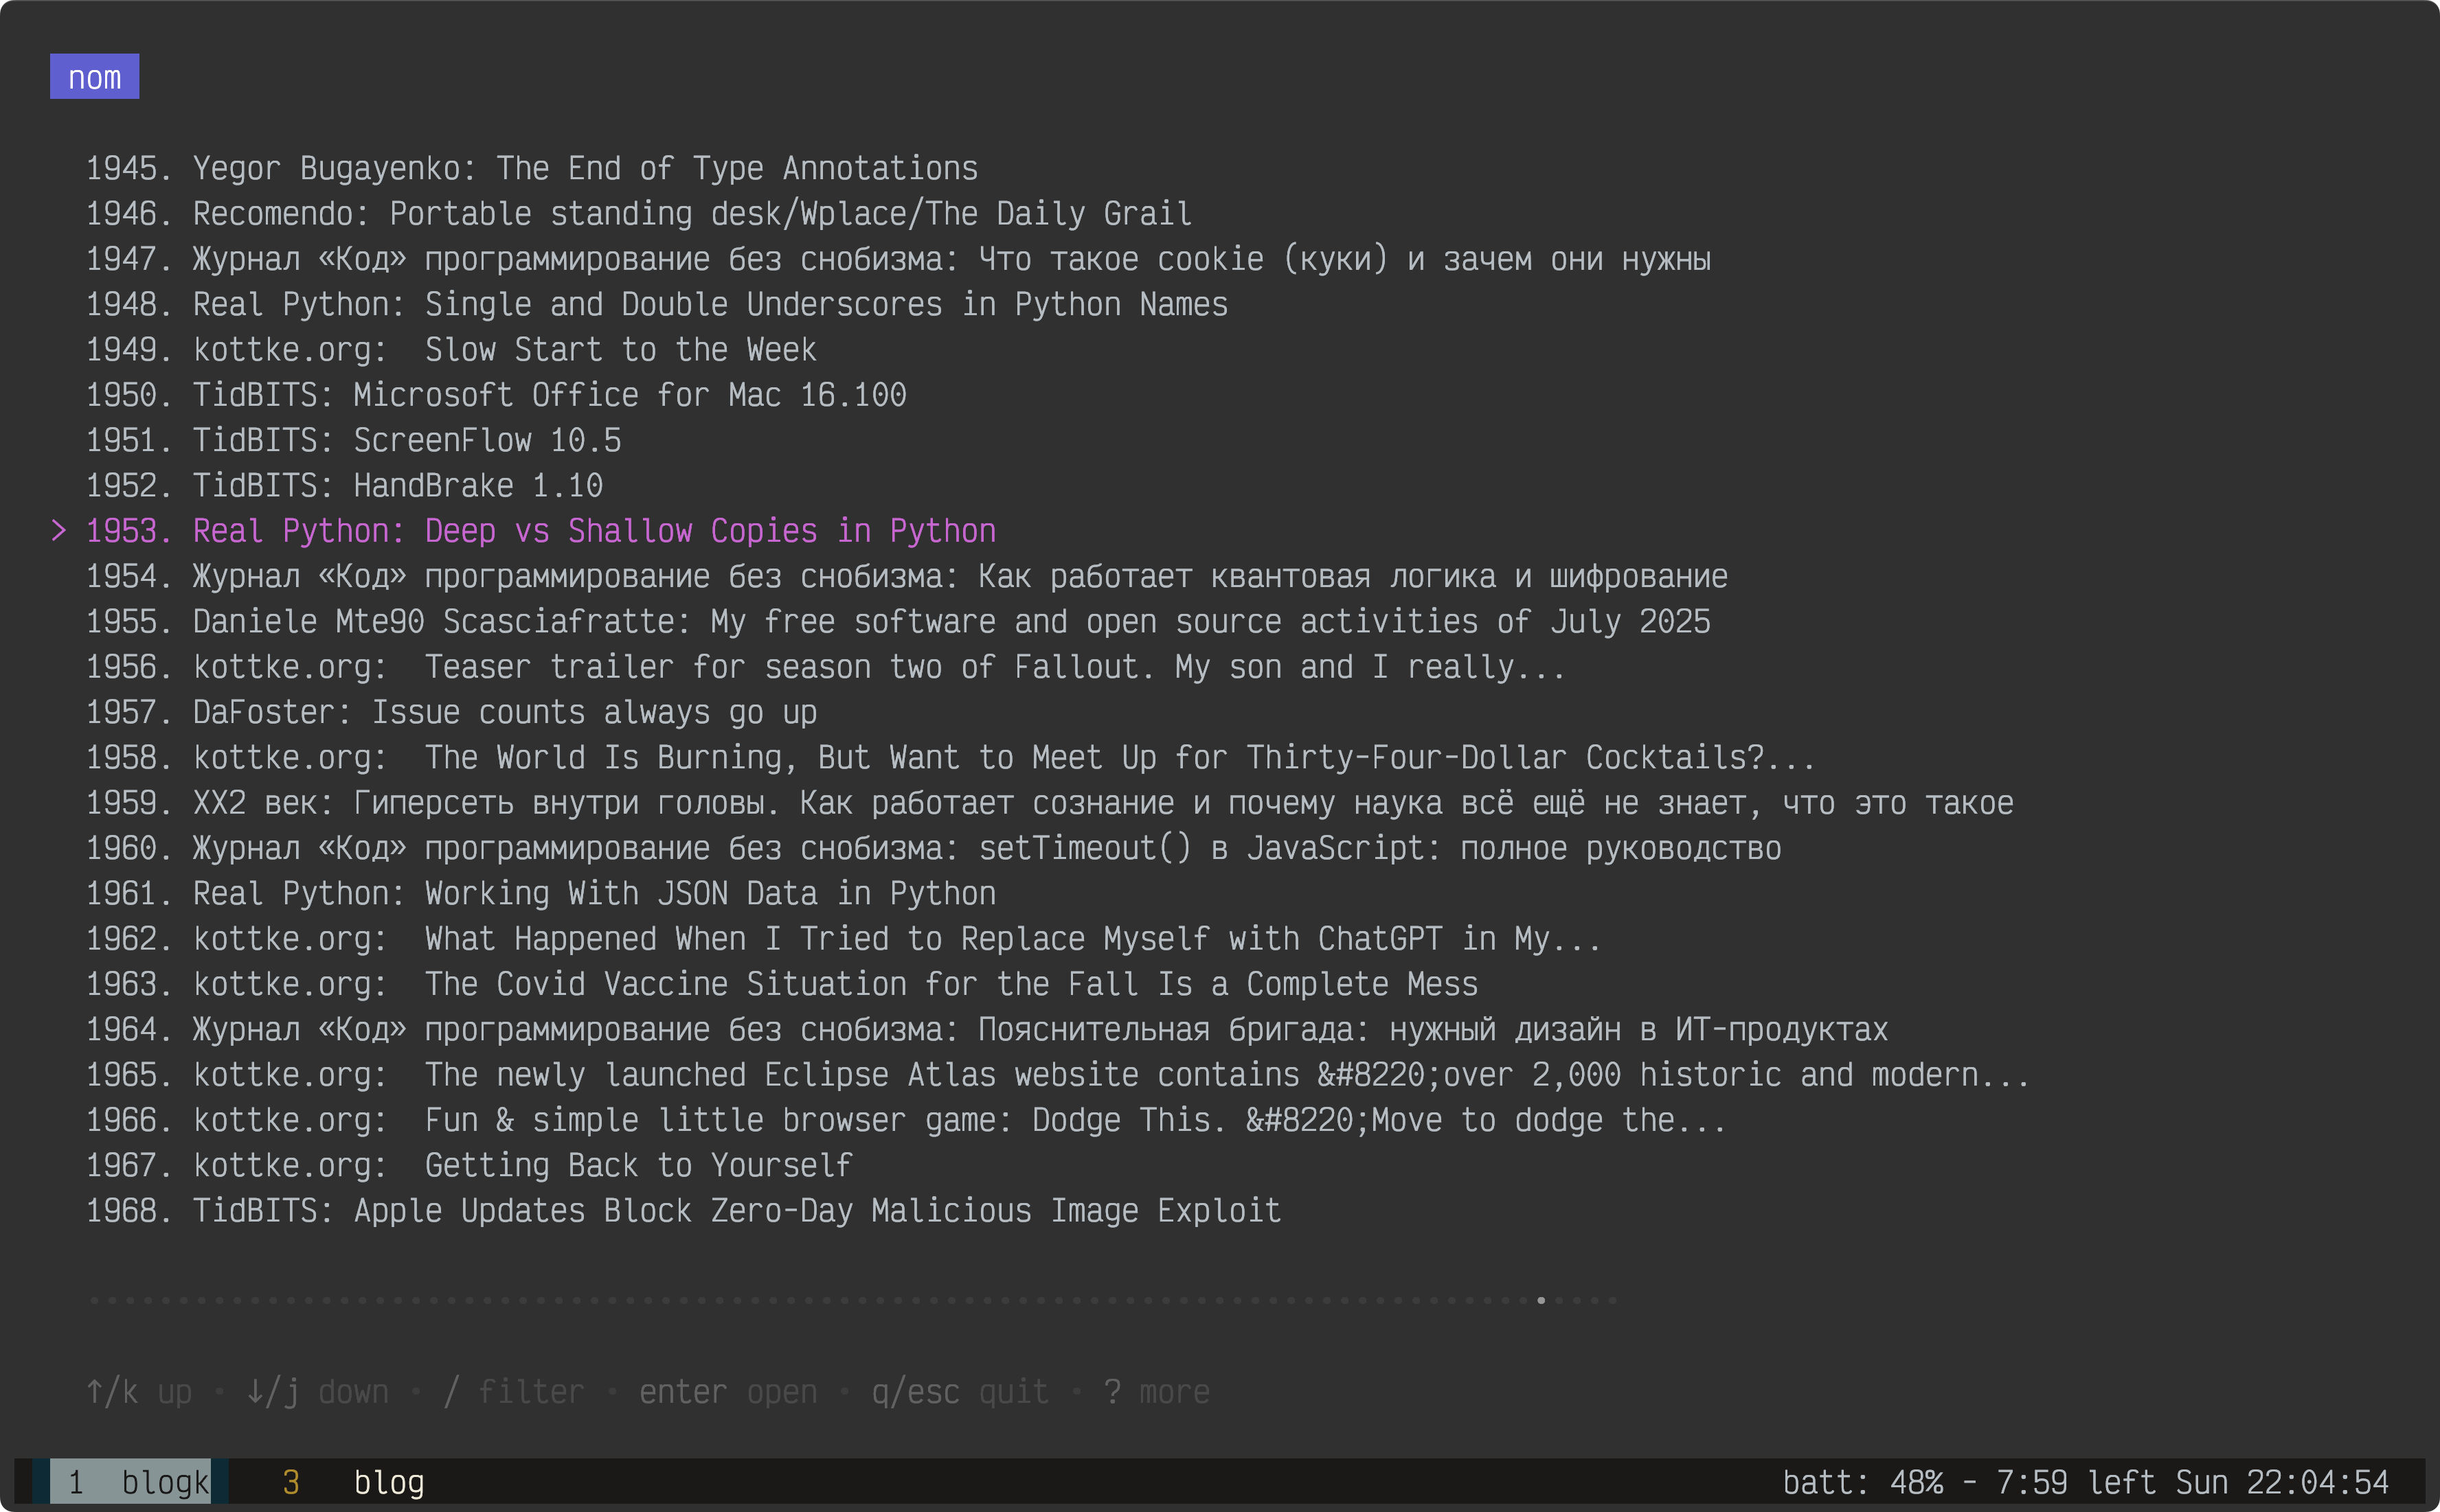Click the 'q/esc quit' help hint
Viewport: 2440px width, 1512px height.
960,1392
